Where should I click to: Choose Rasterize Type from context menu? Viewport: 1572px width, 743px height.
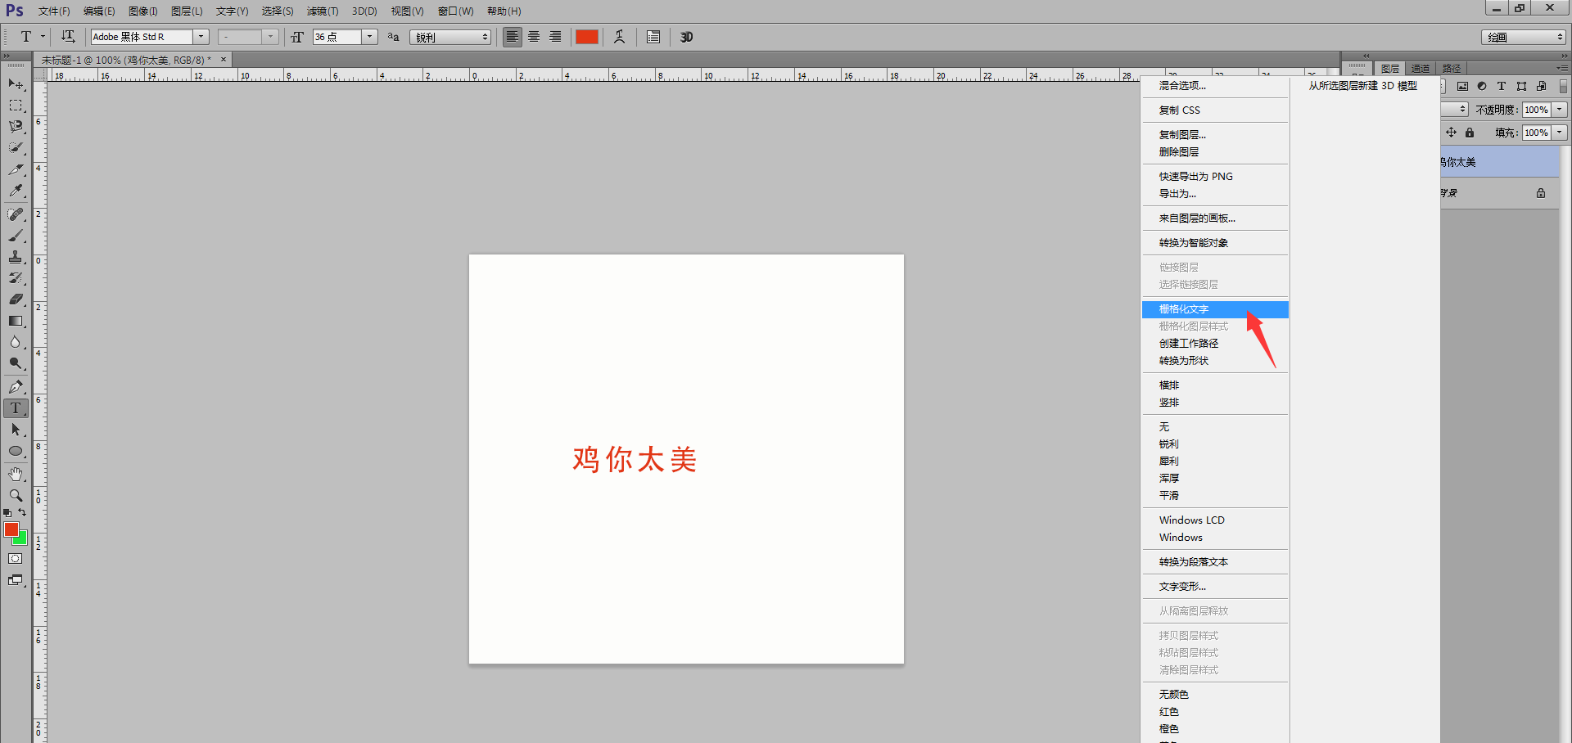click(1215, 309)
